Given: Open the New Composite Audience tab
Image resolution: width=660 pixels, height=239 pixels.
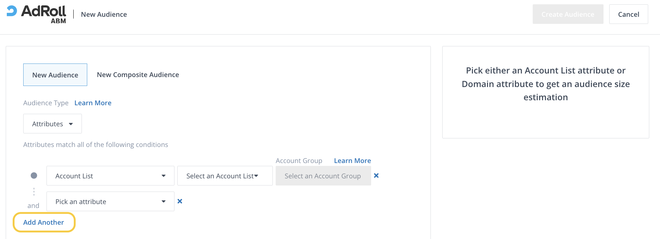Looking at the screenshot, I should coord(138,75).
